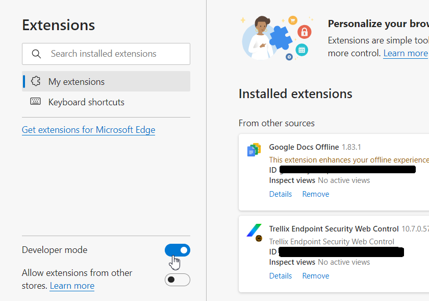Click Learn more in personalize banner

point(406,53)
